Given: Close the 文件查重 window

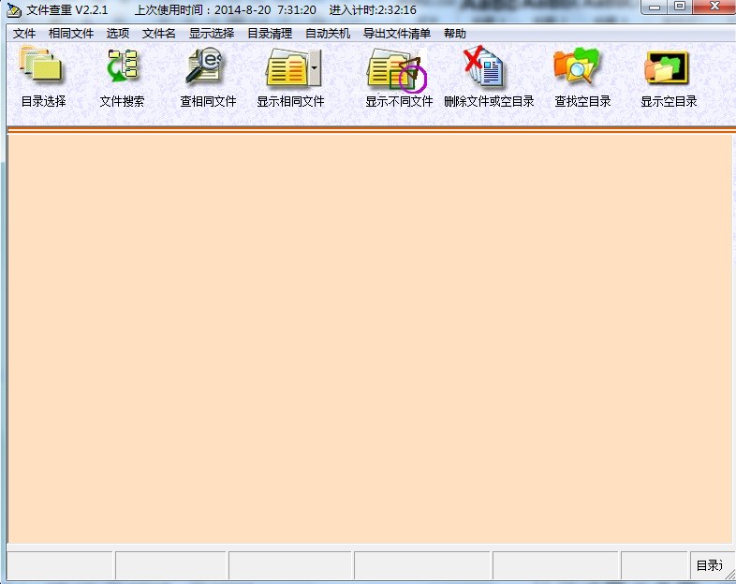Looking at the screenshot, I should pos(714,7).
